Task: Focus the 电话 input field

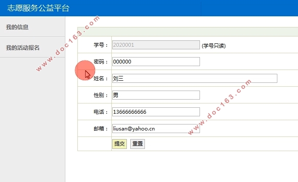Action: 156,112
